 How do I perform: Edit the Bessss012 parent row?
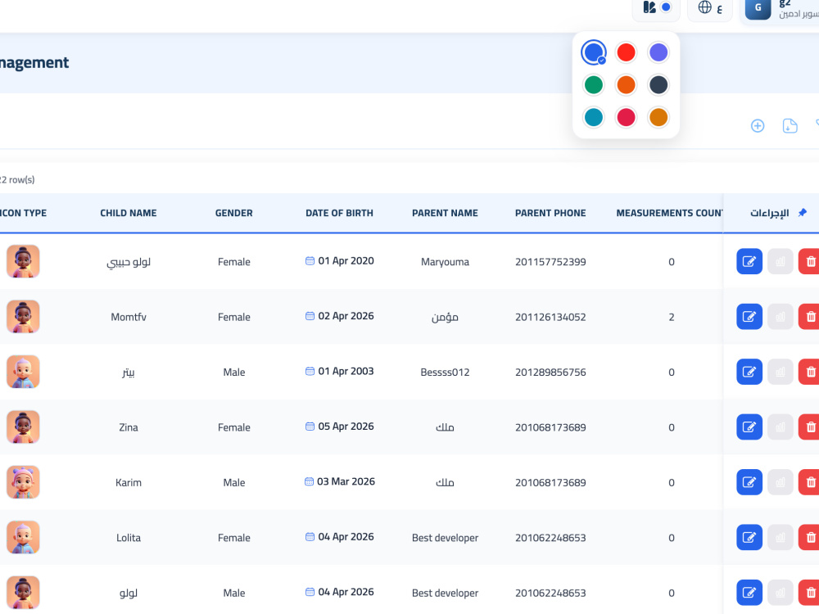tap(749, 372)
